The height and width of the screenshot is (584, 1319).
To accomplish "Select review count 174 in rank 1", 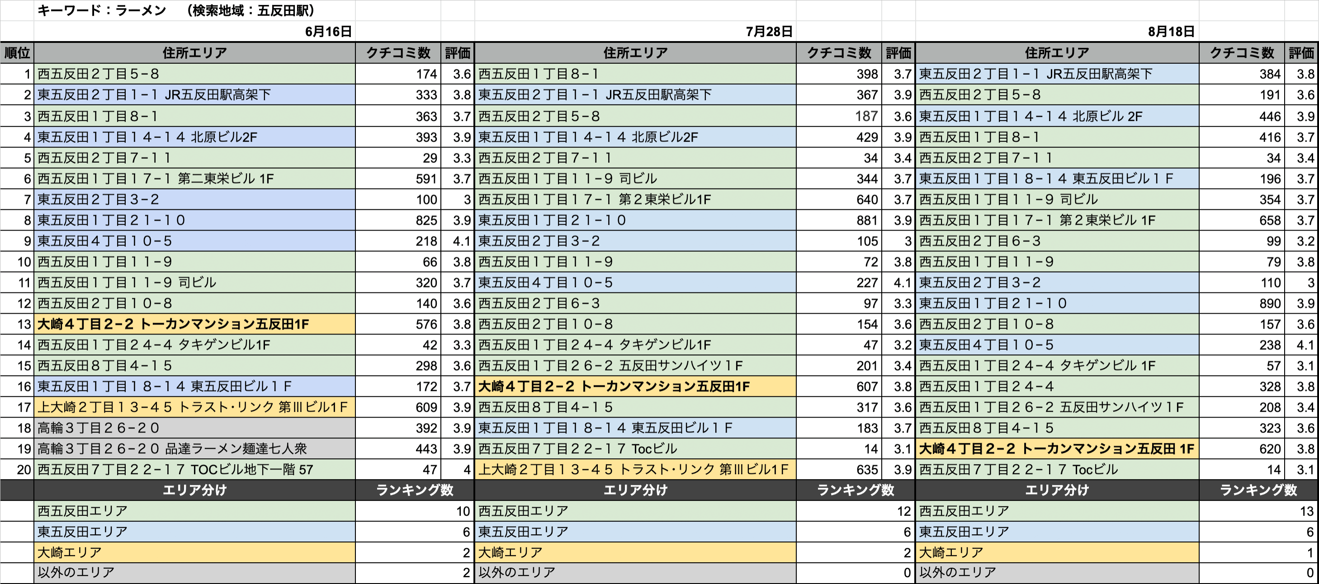I will coord(398,74).
